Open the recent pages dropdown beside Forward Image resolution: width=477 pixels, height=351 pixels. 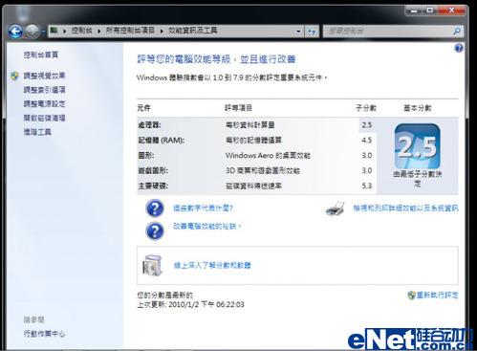tap(43, 32)
